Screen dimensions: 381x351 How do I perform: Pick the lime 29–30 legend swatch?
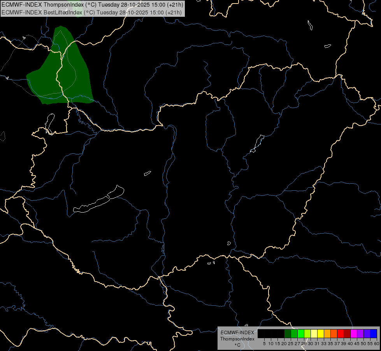tap(307, 333)
